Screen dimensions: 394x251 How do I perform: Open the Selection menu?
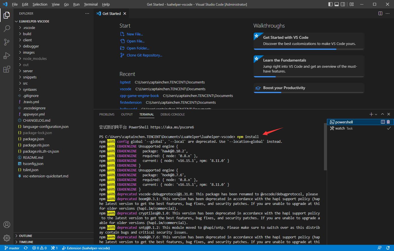[40, 4]
